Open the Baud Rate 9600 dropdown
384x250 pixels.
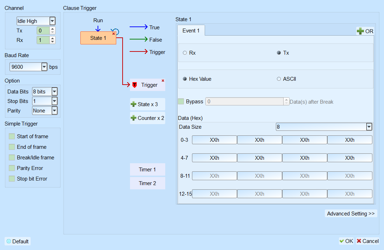coord(44,67)
